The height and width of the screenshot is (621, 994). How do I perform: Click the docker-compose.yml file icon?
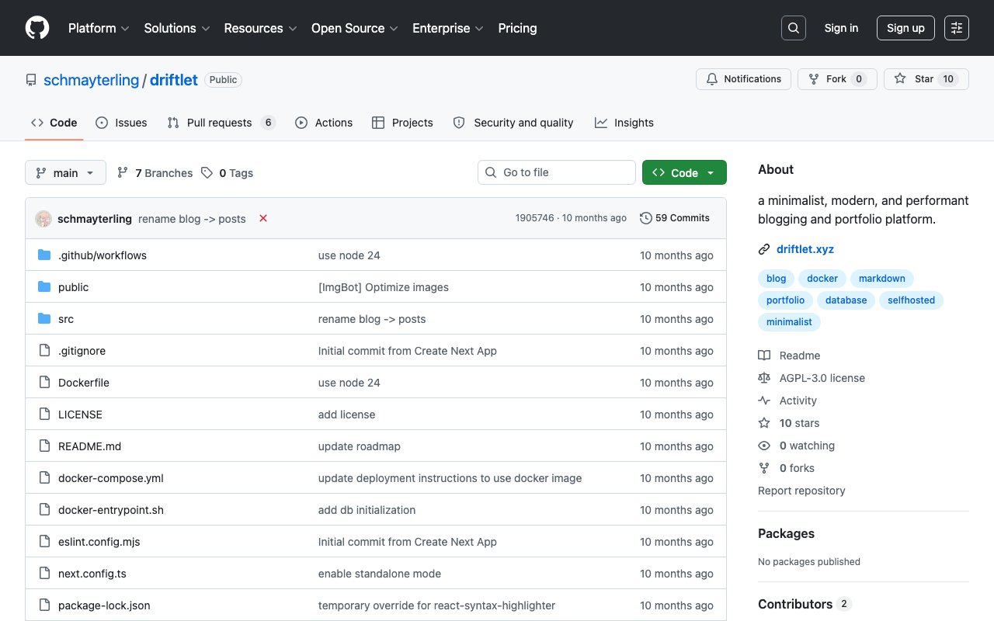point(44,478)
